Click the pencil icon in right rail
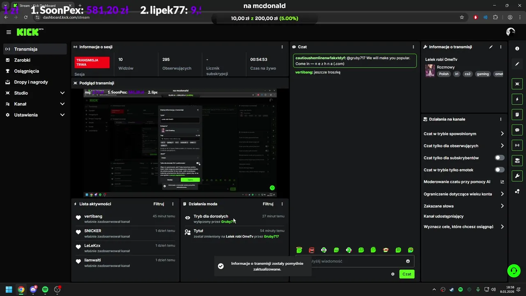Viewport: 526px width, 296px height. pyautogui.click(x=517, y=64)
